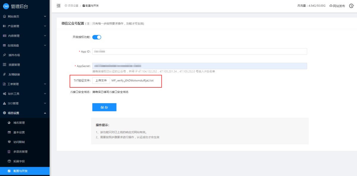Click 微信公众号配置 heading

73,23
